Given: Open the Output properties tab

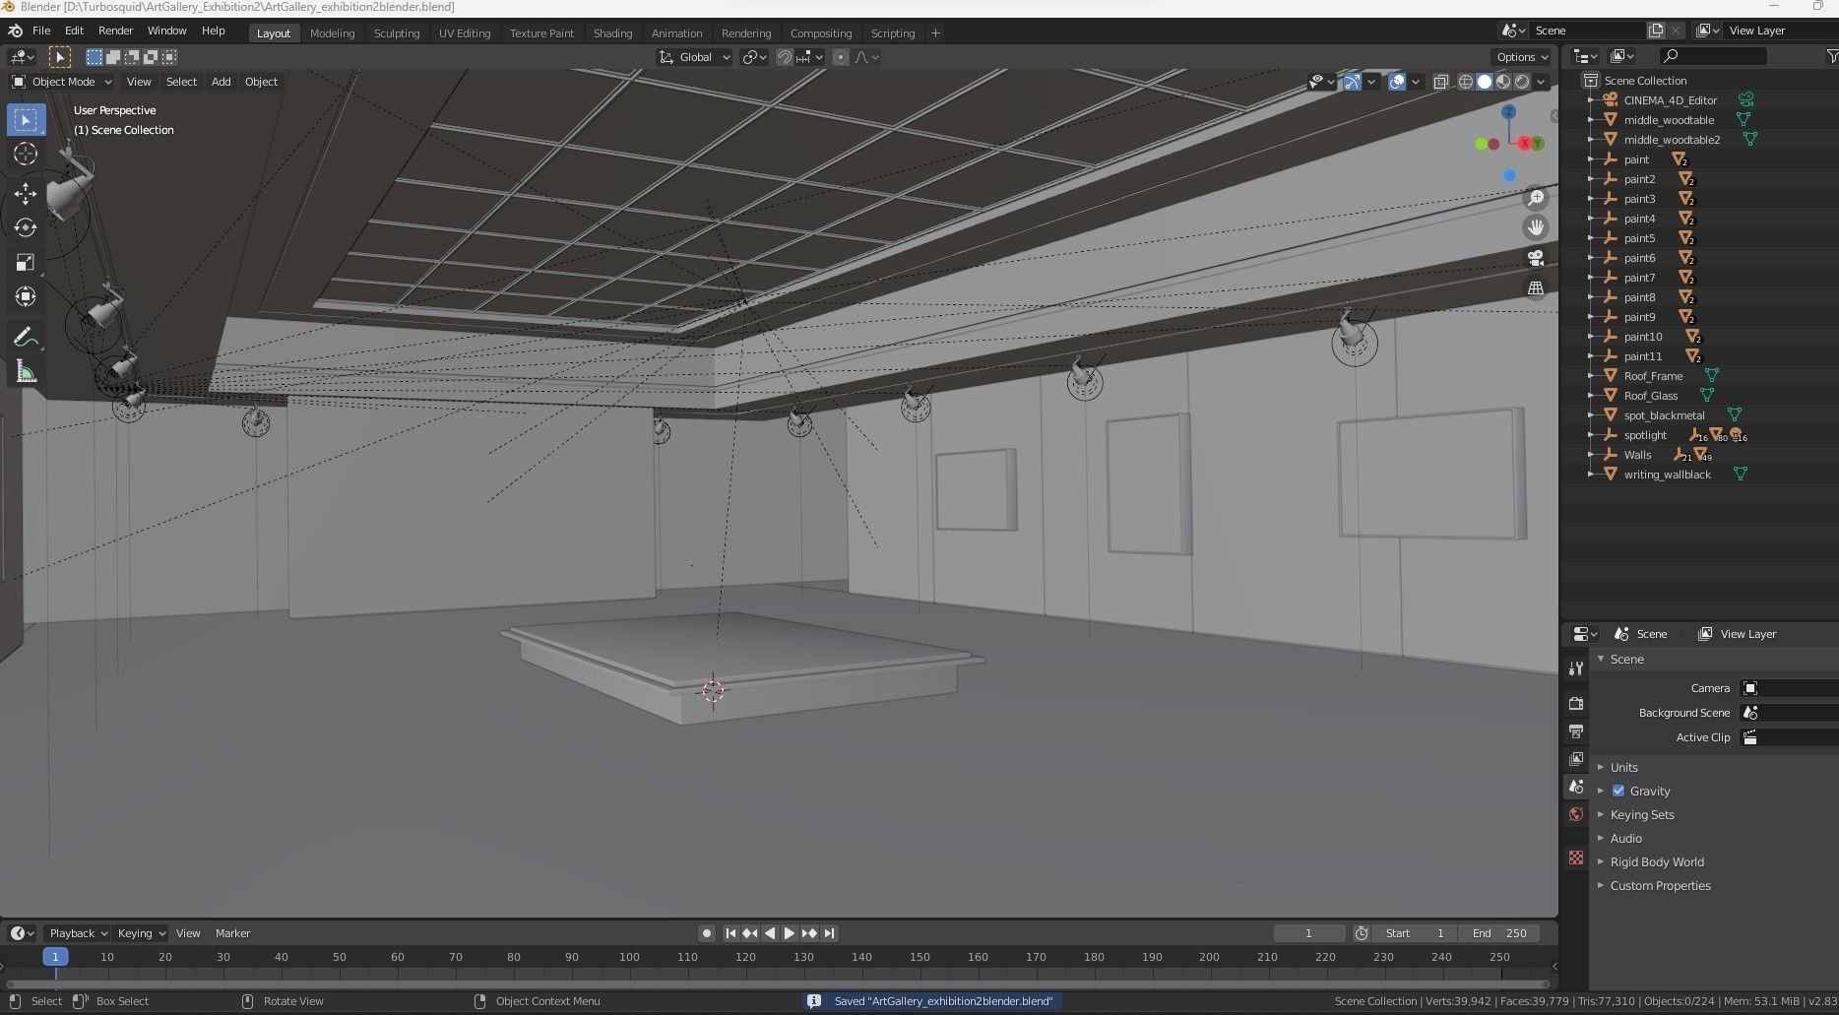Looking at the screenshot, I should [x=1576, y=731].
